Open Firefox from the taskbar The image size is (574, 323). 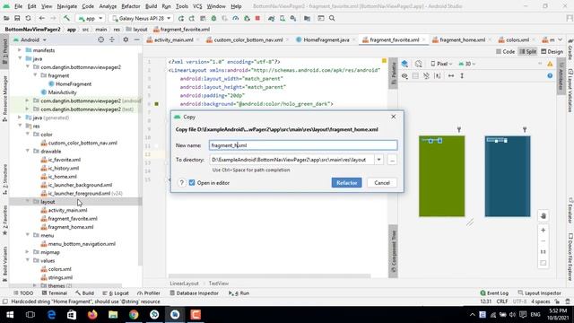(x=92, y=315)
